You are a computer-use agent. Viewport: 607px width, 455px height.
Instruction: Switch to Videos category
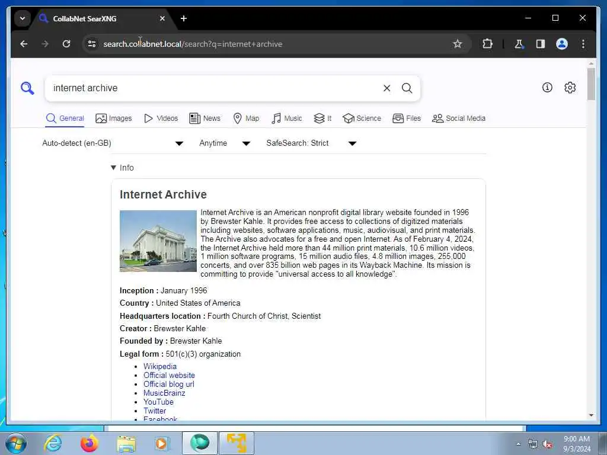tap(161, 118)
